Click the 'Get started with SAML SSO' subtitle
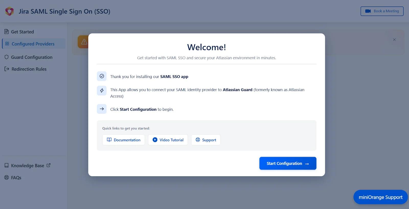 click(207, 58)
